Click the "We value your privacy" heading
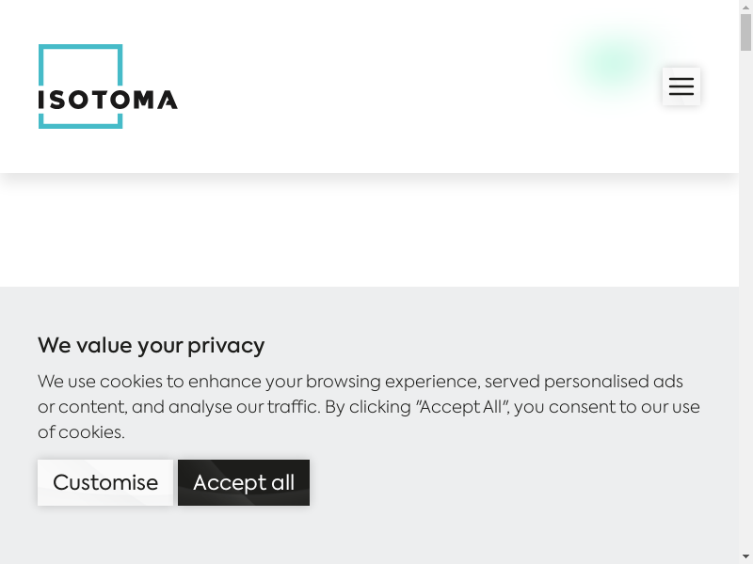 [151, 345]
